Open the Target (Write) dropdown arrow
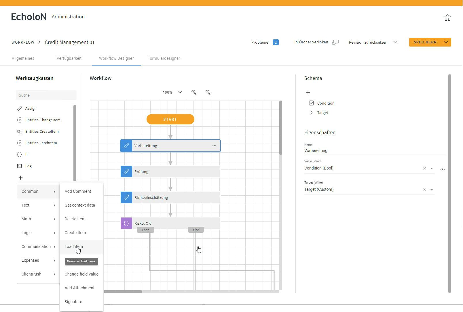This screenshot has height=312, width=463. [432, 190]
